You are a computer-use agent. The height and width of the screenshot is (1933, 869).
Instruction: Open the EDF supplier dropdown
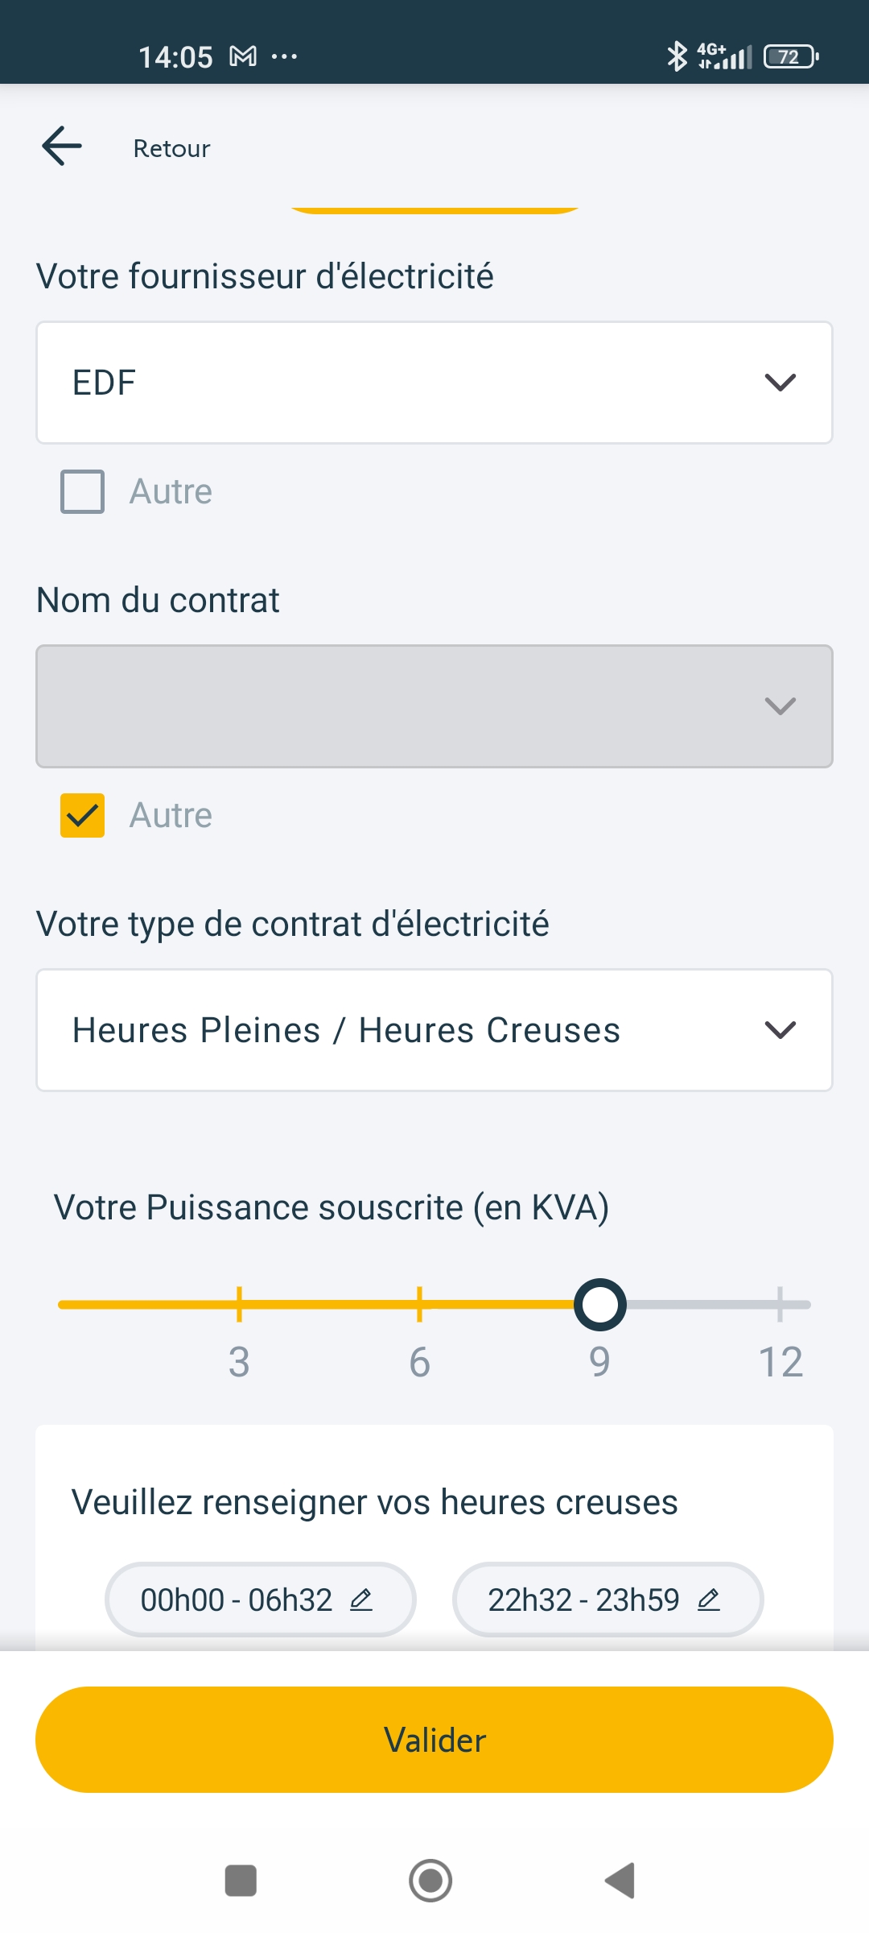(x=434, y=383)
